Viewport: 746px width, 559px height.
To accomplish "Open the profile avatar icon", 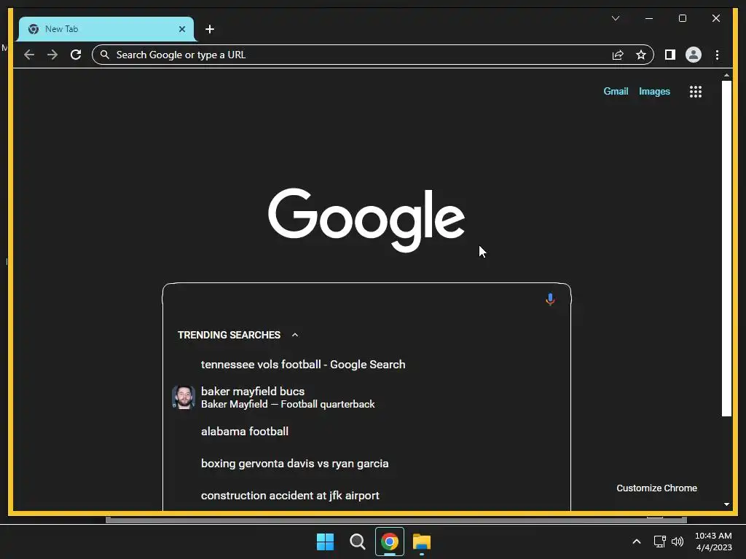I will tap(694, 55).
